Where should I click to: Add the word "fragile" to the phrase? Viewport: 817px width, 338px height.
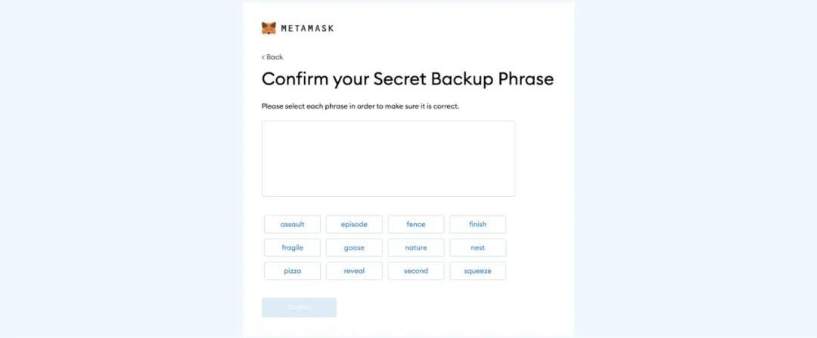pyautogui.click(x=292, y=247)
